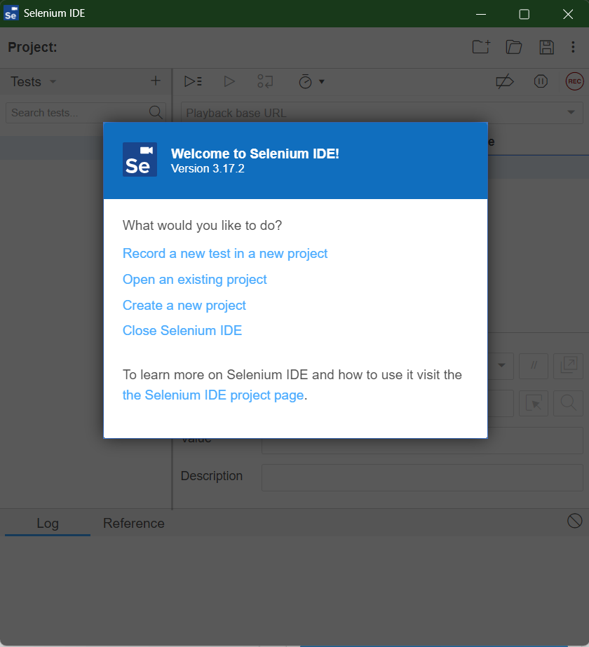This screenshot has width=589, height=647.
Task: Click the Version 3.17.2 text
Action: click(x=208, y=169)
